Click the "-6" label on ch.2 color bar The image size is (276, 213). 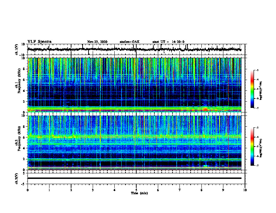(257, 156)
